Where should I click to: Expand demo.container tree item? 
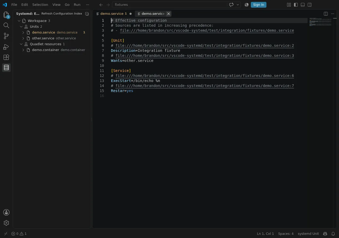coord(23,50)
